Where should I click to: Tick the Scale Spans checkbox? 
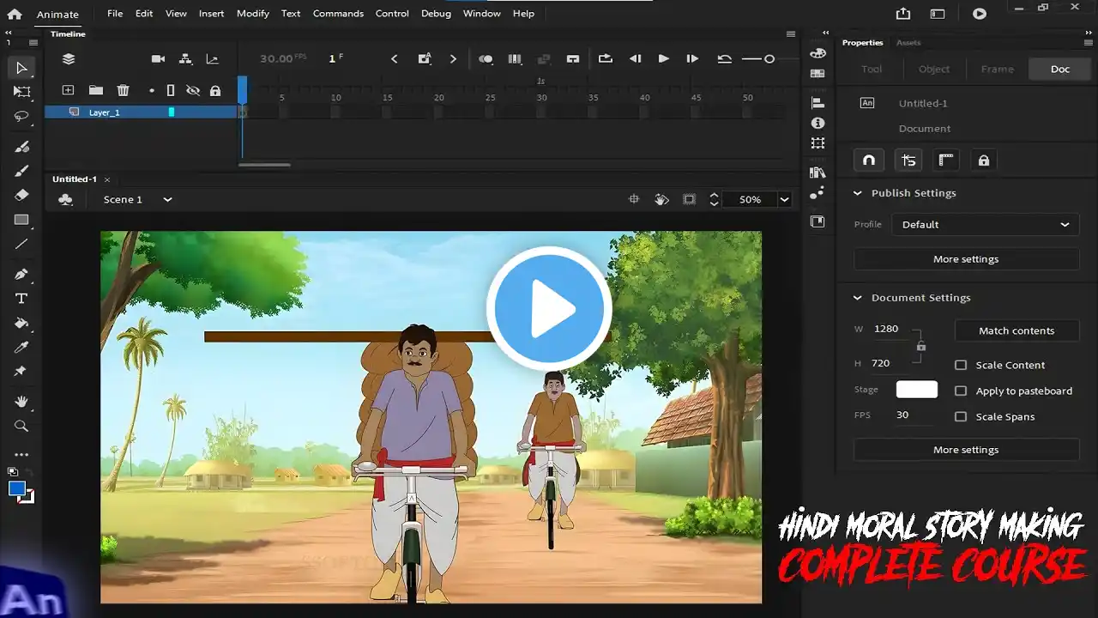pos(961,416)
